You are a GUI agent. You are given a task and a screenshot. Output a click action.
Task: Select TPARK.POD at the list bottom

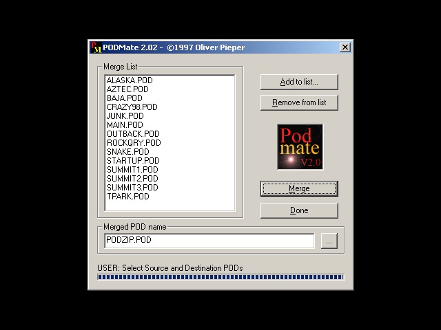128,197
